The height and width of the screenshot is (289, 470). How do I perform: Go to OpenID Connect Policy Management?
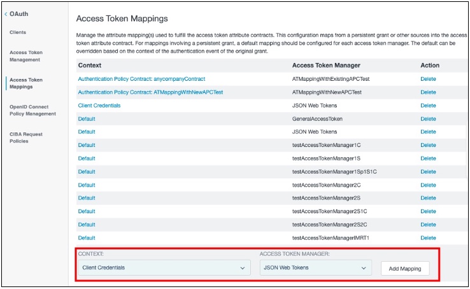(x=32, y=110)
